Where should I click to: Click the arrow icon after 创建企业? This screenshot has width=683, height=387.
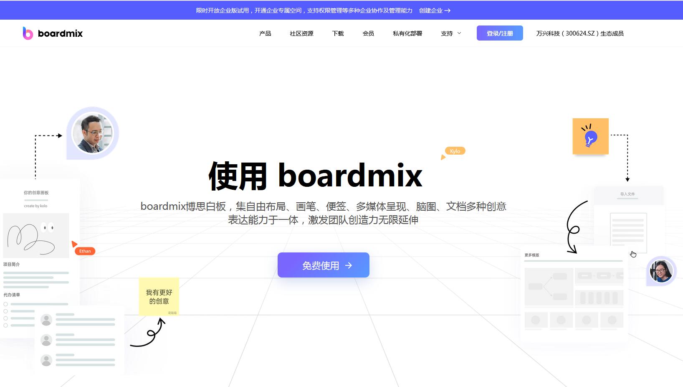447,10
